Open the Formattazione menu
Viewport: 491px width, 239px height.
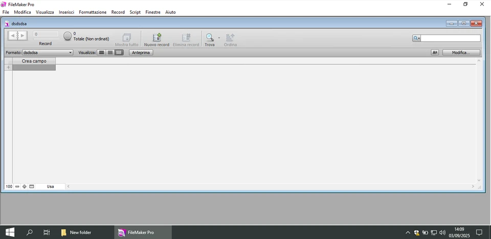pyautogui.click(x=93, y=12)
